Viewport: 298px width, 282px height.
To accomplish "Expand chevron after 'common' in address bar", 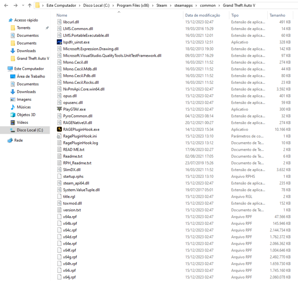I will click(219, 6).
